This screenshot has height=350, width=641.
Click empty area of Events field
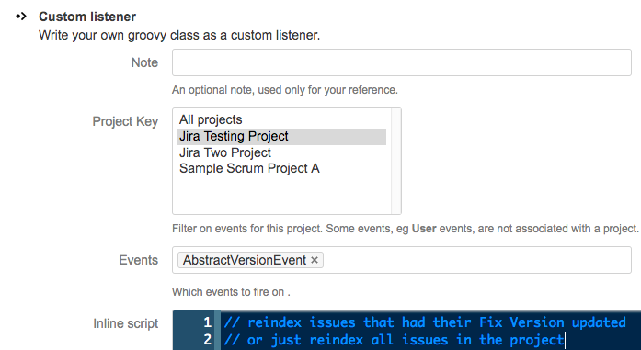pos(476,260)
